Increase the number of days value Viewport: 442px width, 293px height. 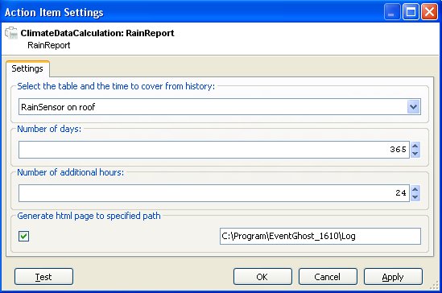(415, 146)
